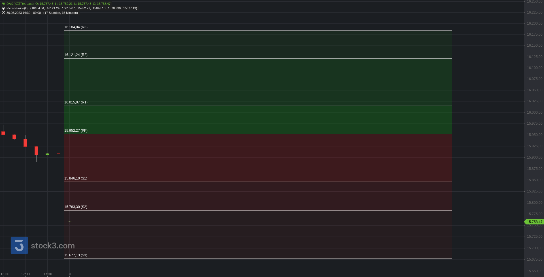This screenshot has height=277, width=544.
Task: Click the DAX candlestick chart-type icon
Action: coord(3,4)
